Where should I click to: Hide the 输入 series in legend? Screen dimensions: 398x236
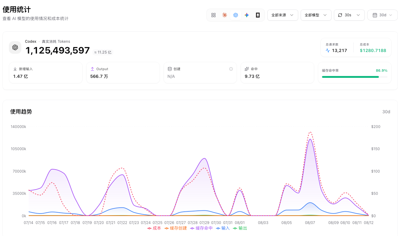[223, 228]
